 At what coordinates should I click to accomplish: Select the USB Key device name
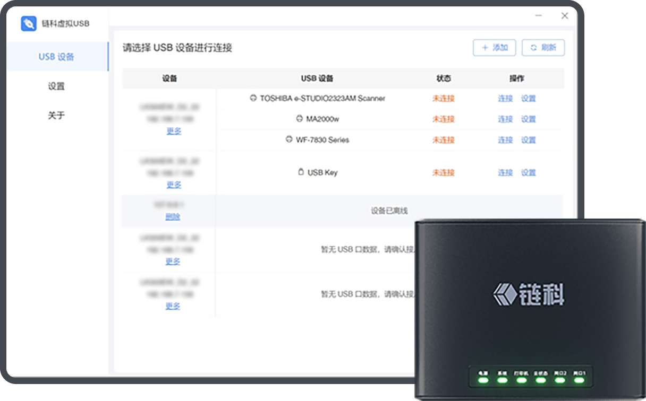tap(322, 172)
